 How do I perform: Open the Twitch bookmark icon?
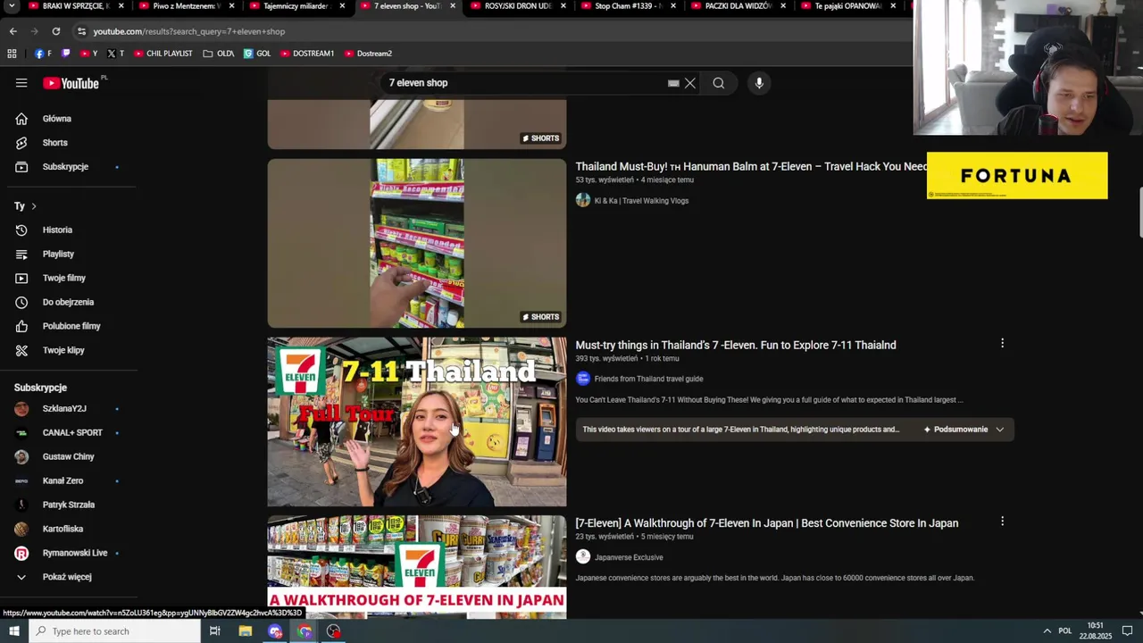coord(66,54)
